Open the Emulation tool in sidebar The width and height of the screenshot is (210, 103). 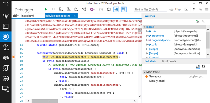pos(6,89)
